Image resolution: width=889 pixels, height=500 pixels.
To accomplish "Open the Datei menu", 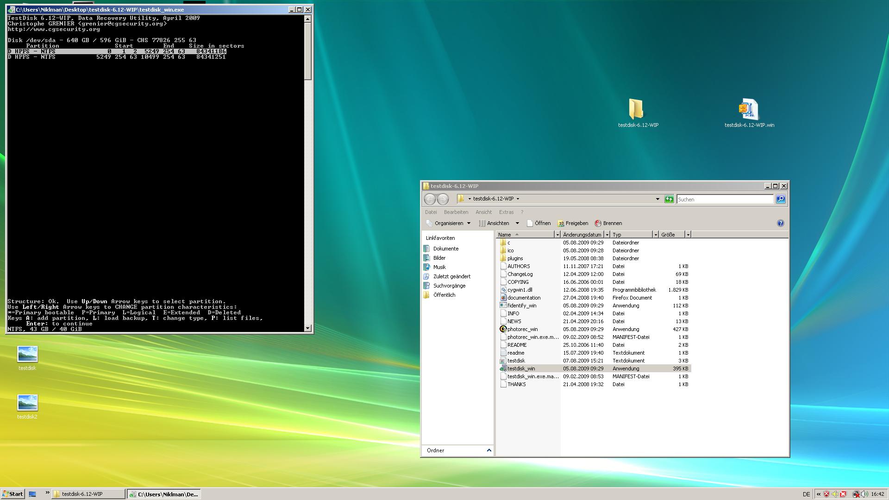I will (431, 212).
